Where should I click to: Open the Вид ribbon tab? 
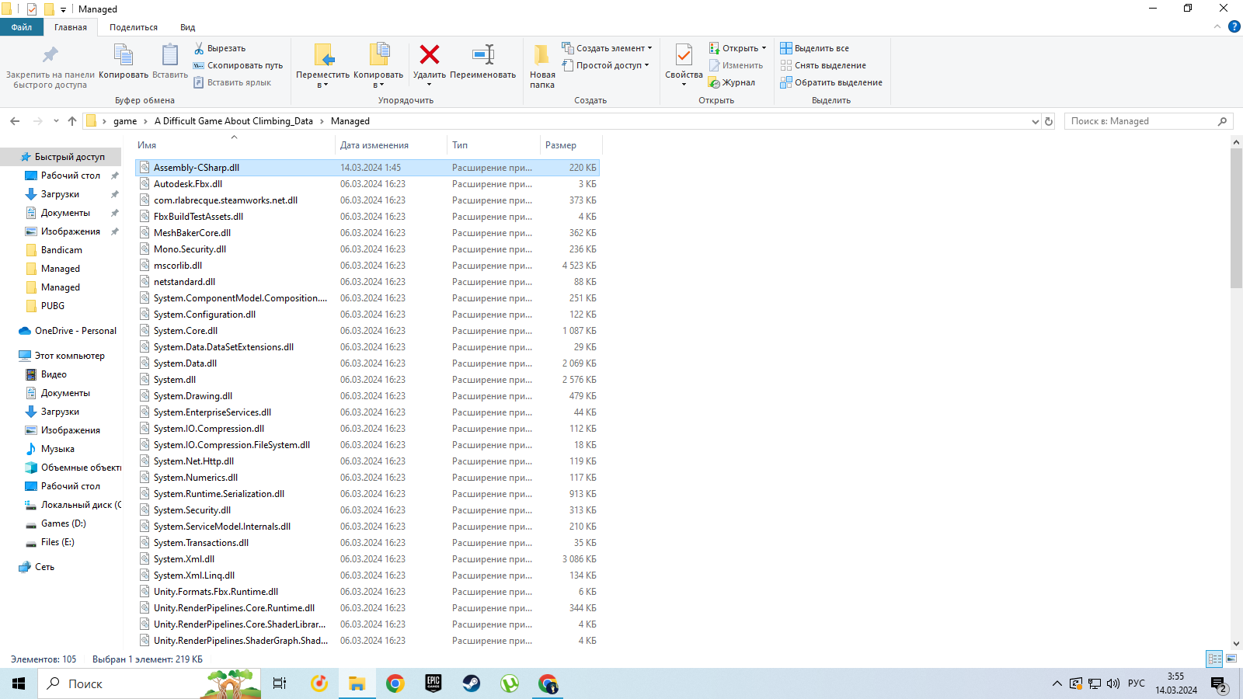[x=187, y=27]
